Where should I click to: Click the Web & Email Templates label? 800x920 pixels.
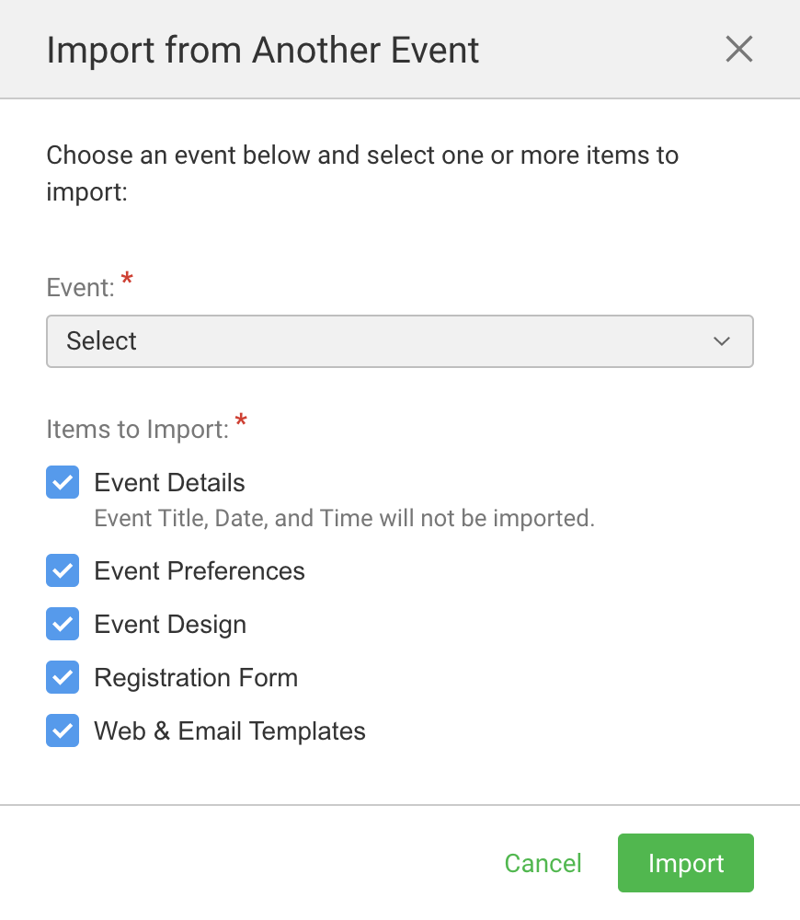point(230,731)
